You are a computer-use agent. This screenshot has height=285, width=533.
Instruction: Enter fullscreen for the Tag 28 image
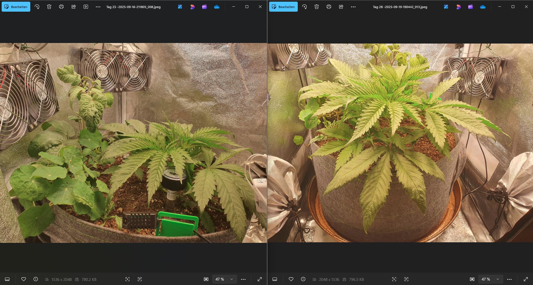click(526, 279)
